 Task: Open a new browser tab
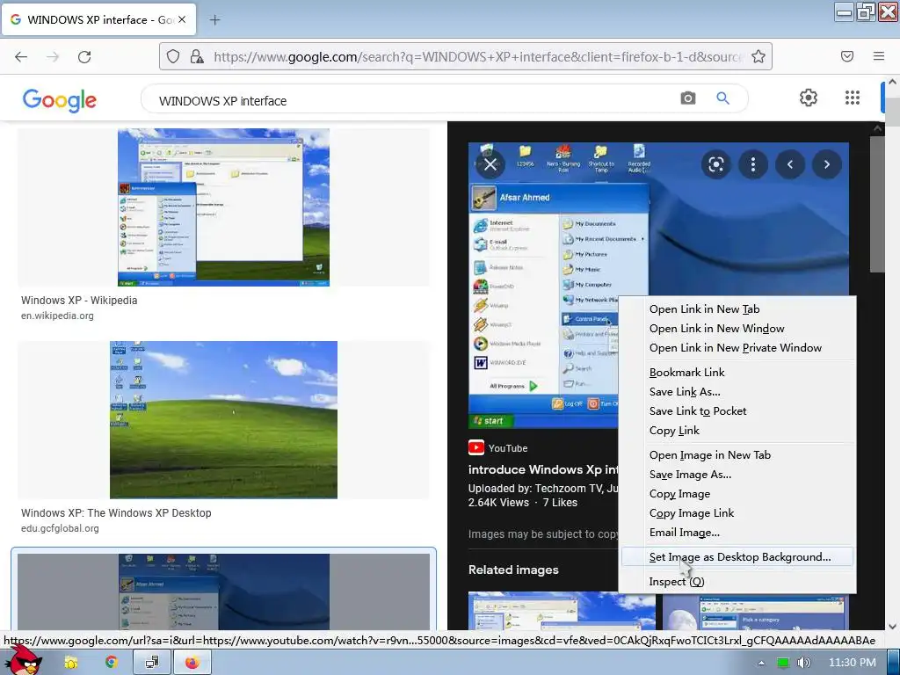coord(214,20)
